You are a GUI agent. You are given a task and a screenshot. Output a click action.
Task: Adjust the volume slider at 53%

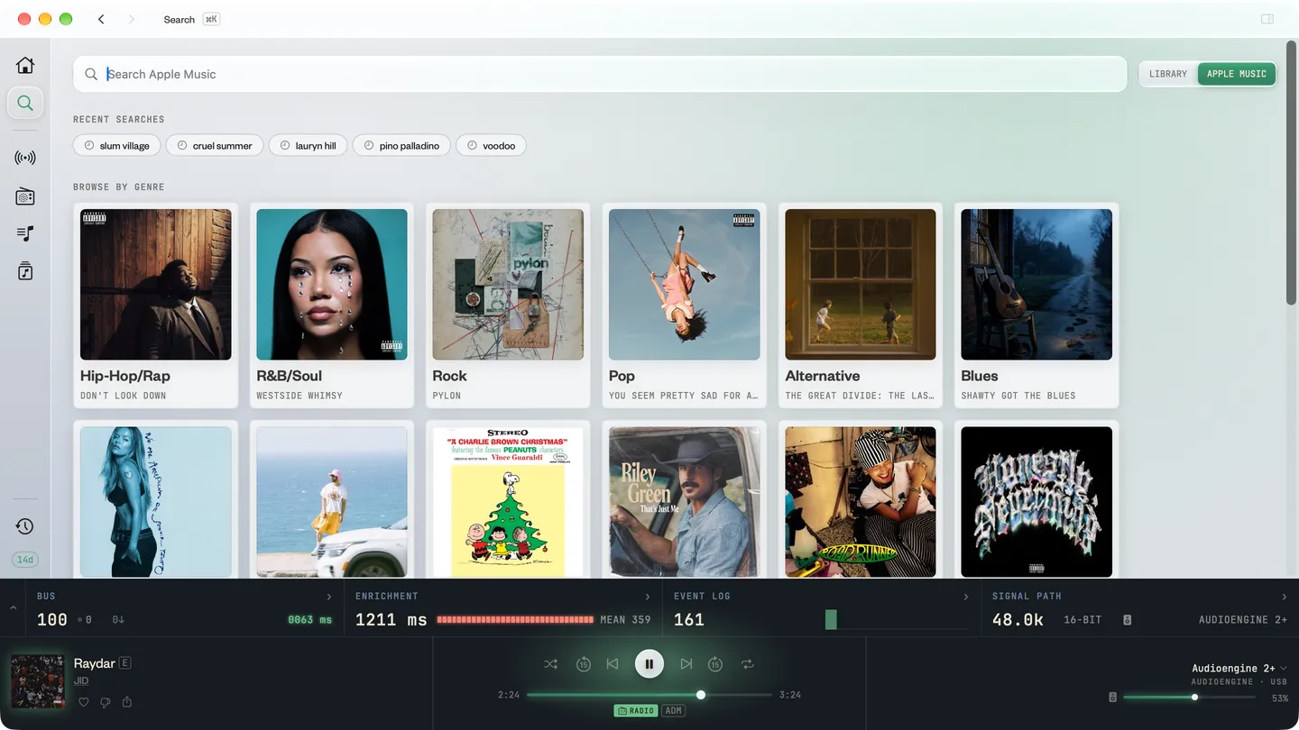click(x=1191, y=698)
